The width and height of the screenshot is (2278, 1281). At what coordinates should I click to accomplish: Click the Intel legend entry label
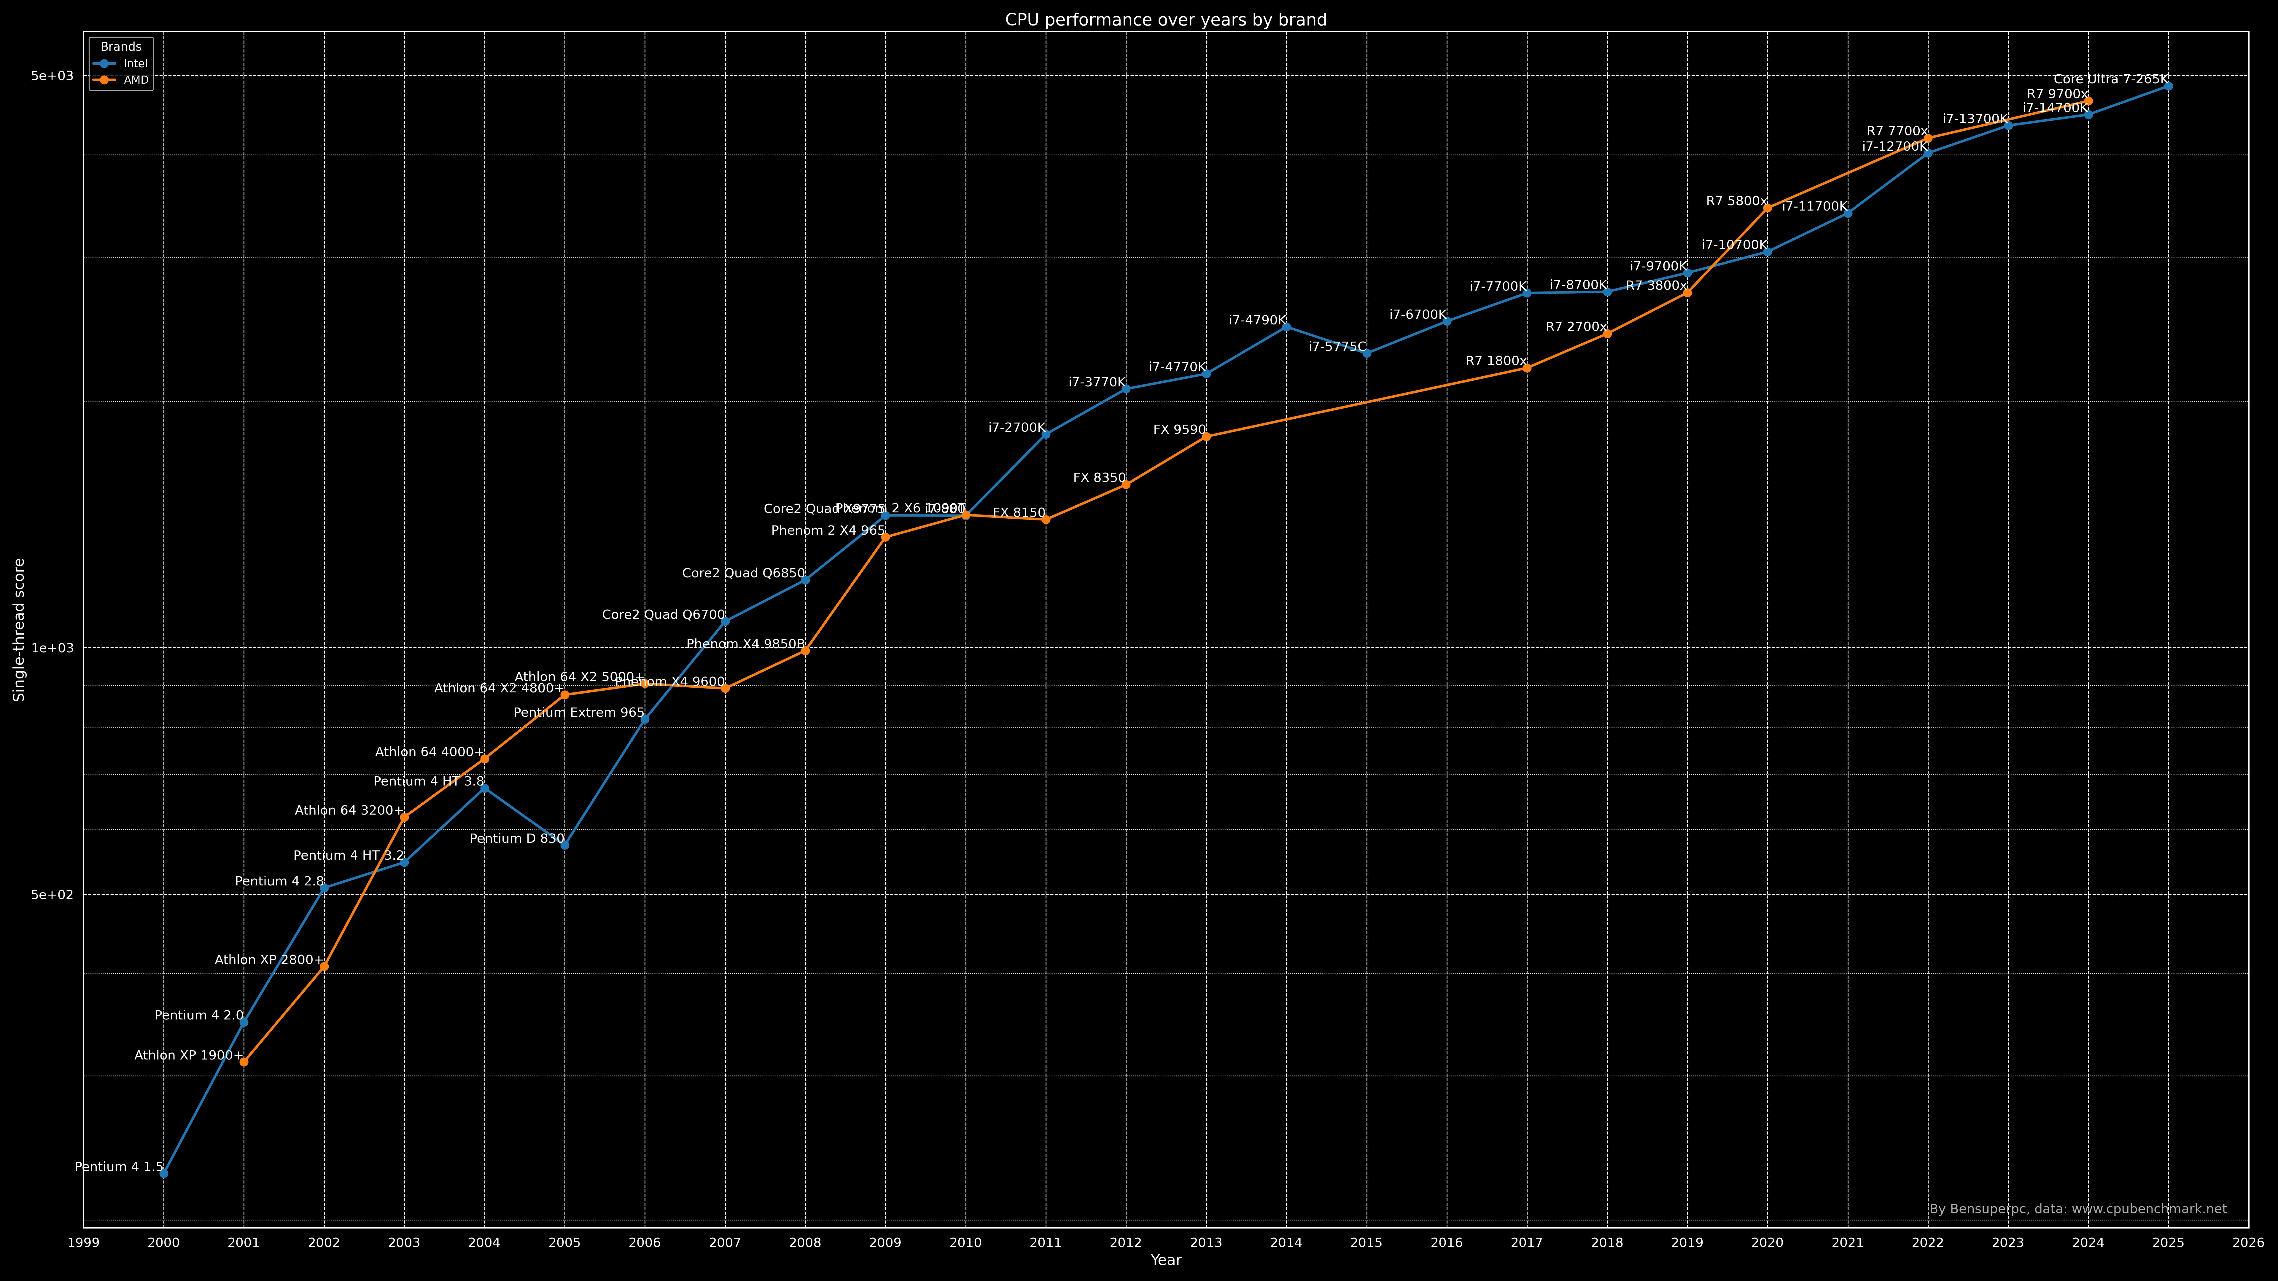135,64
